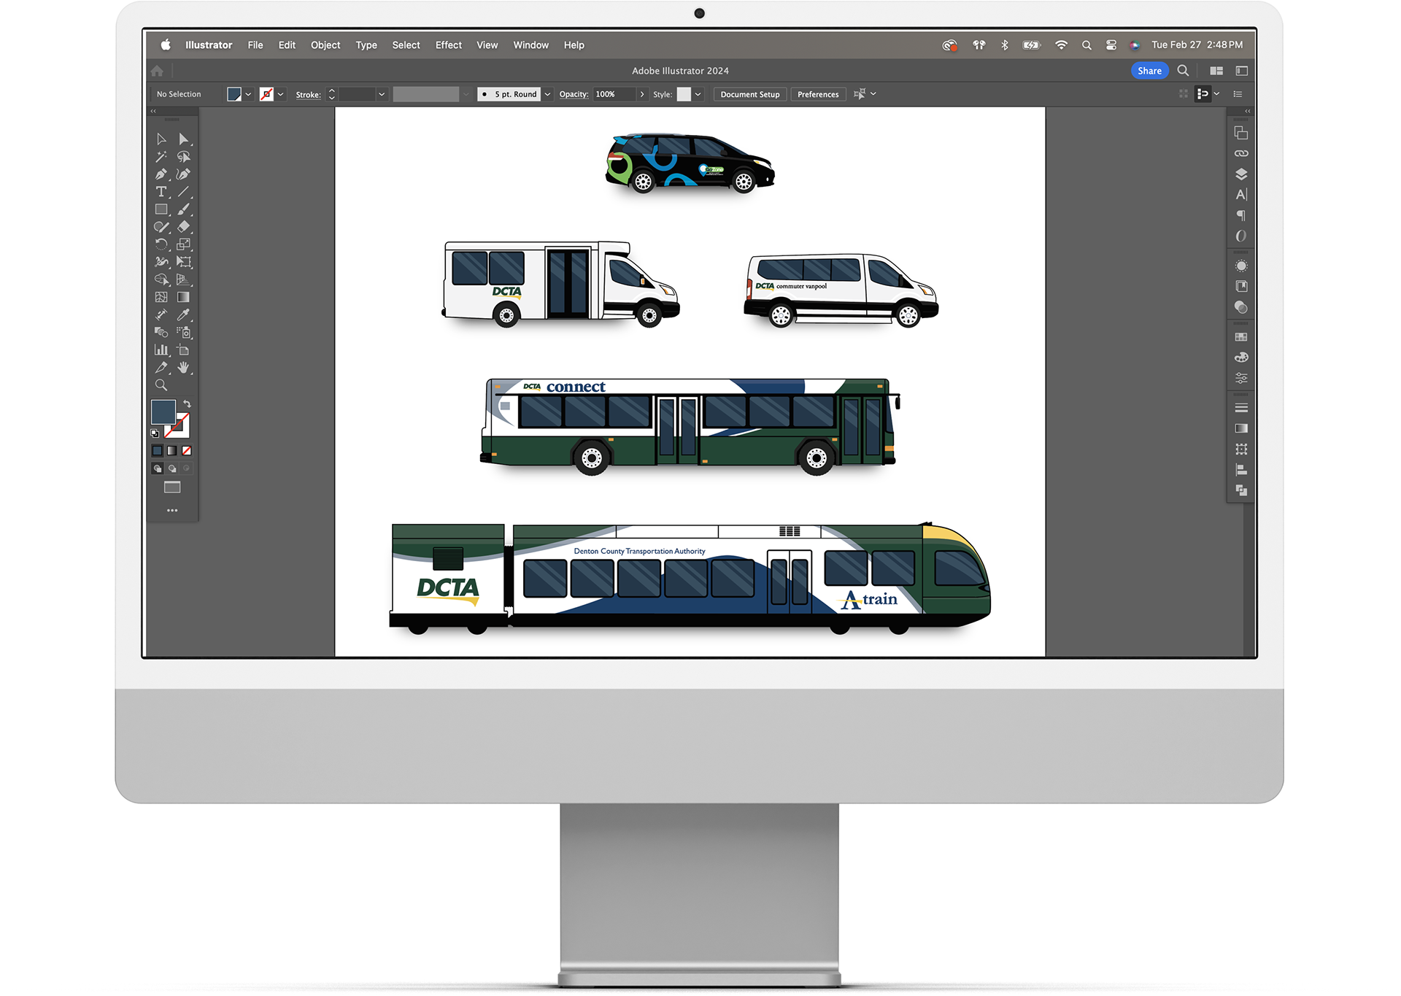The image size is (1401, 996).
Task: Enable Draw Normal mode
Action: coord(157,468)
